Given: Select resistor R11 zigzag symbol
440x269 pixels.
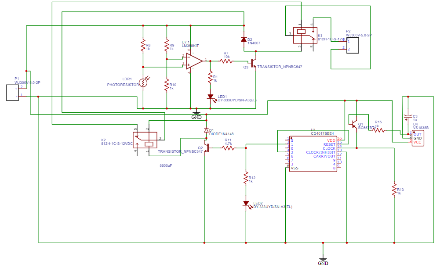Looking at the screenshot, I should (x=228, y=148).
